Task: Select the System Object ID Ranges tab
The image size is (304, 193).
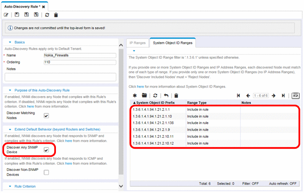Action: pyautogui.click(x=174, y=43)
